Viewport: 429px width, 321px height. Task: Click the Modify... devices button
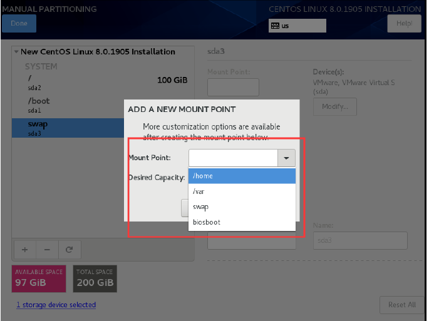click(x=335, y=106)
